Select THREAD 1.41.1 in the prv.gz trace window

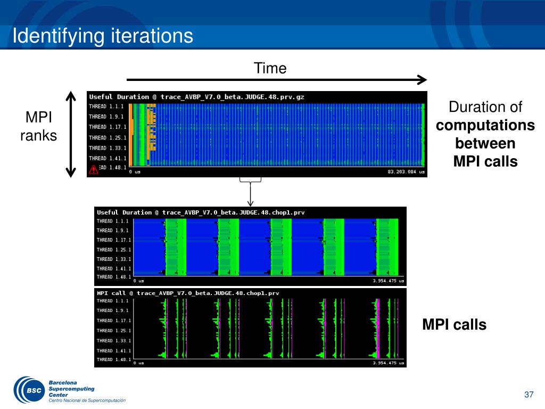(x=108, y=158)
